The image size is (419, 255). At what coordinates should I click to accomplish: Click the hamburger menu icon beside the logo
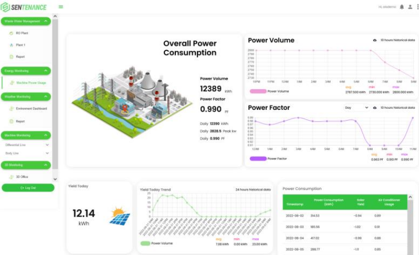(61, 7)
